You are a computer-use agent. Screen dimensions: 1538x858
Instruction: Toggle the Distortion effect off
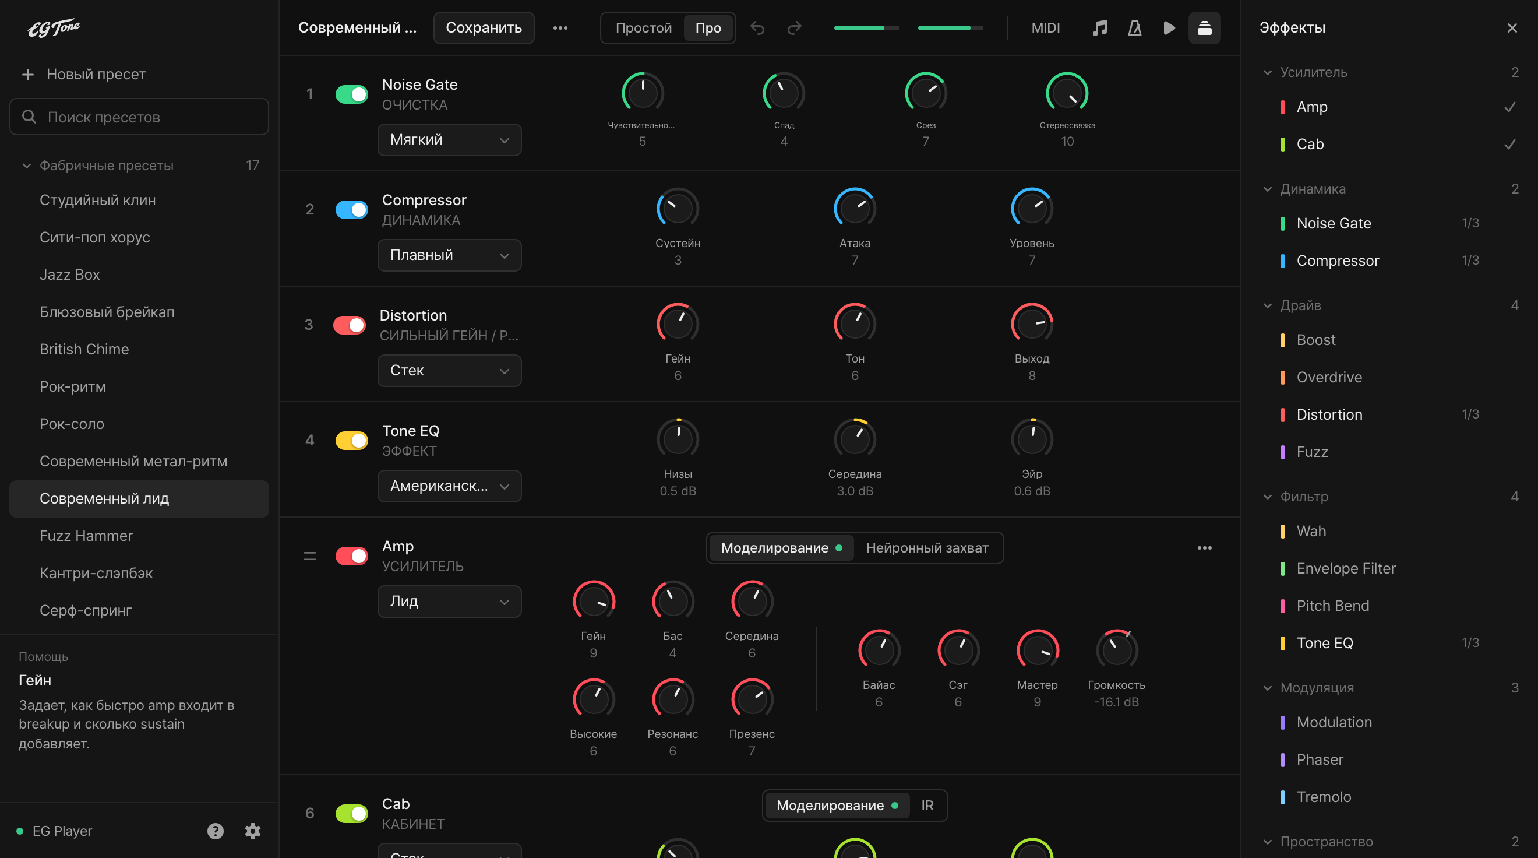click(x=350, y=325)
